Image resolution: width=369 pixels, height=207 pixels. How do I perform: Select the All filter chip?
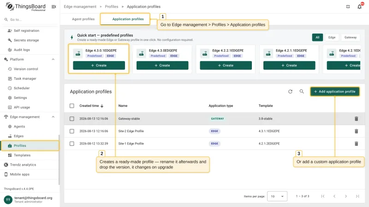tap(317, 37)
